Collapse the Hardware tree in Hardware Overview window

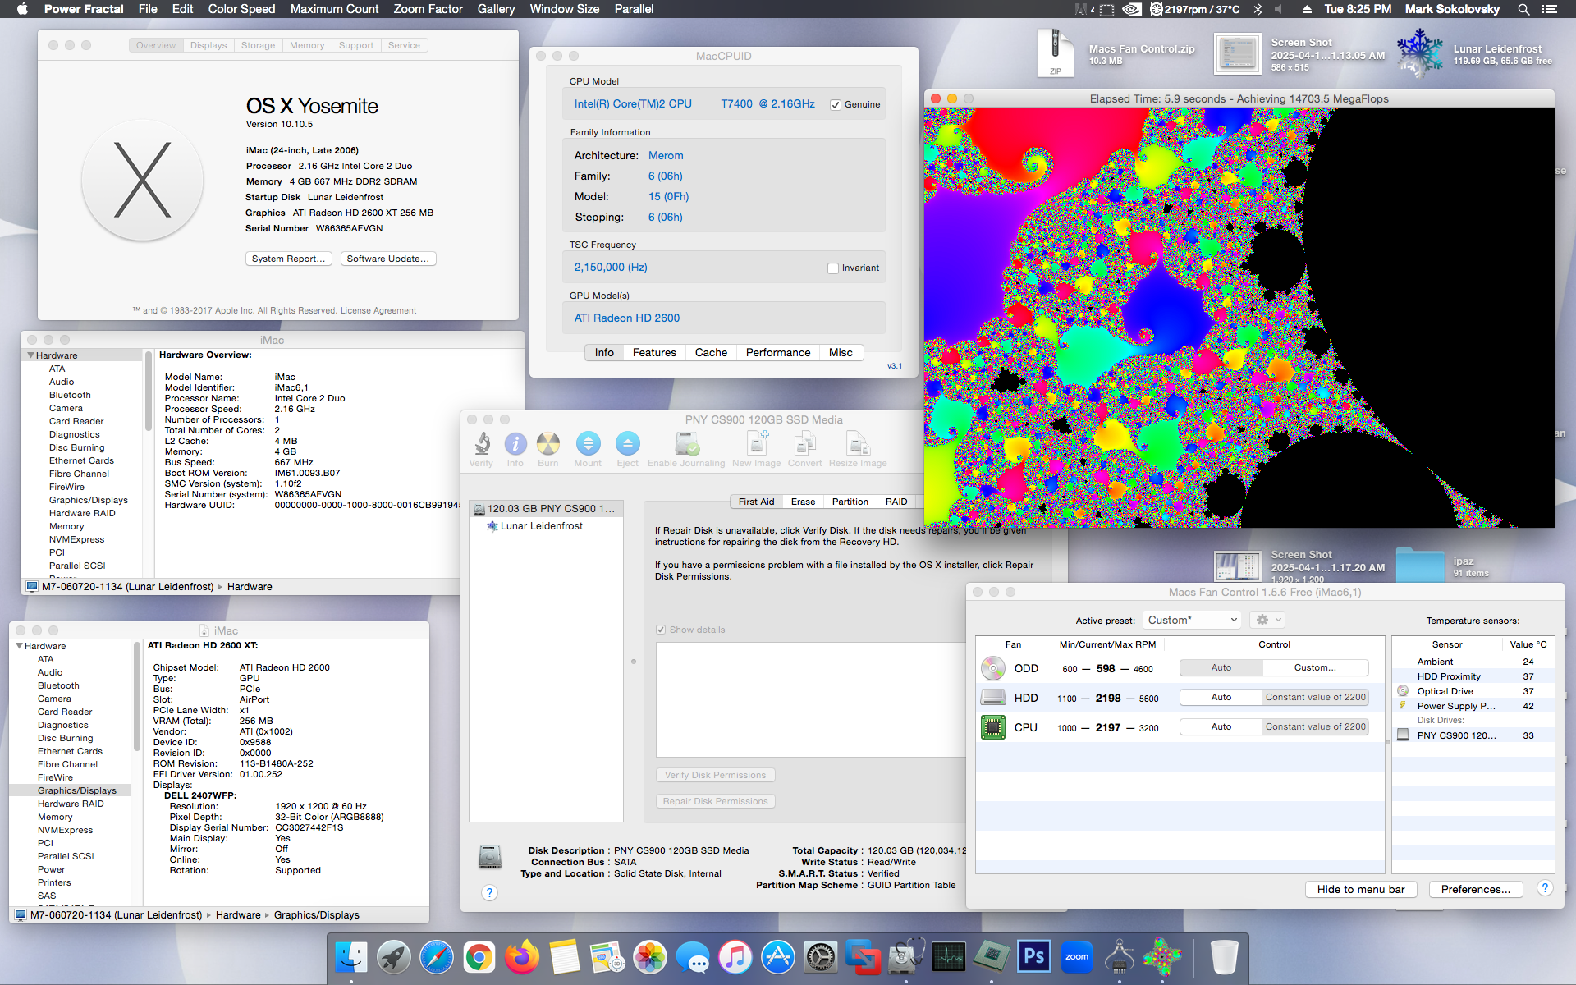point(30,355)
